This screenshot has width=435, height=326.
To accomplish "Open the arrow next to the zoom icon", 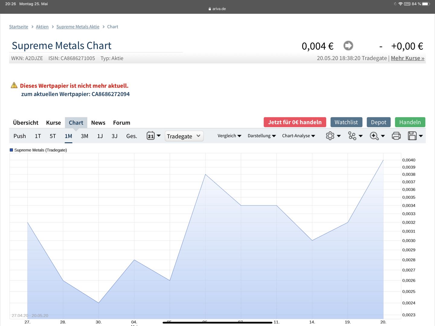I will [x=383, y=136].
